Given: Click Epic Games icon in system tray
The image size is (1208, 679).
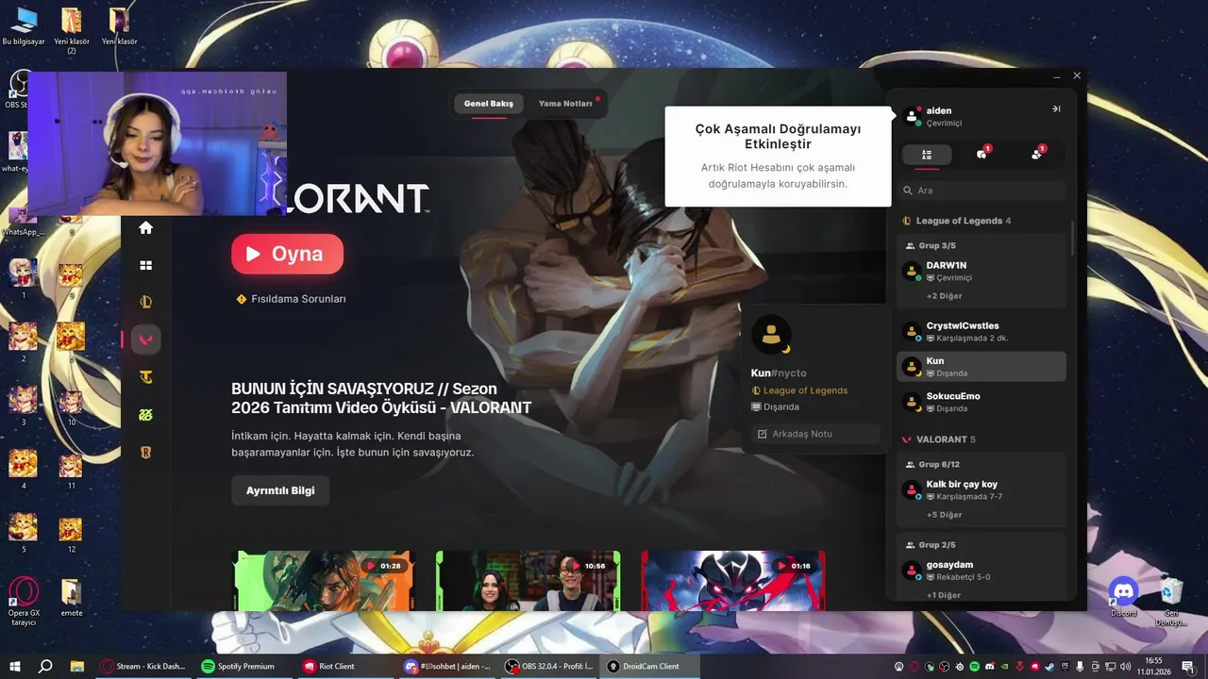Looking at the screenshot, I should [1065, 667].
